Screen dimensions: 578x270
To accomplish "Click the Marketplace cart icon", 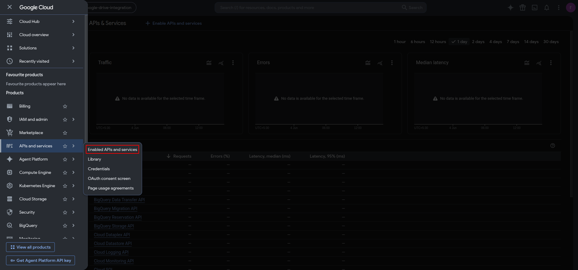I will click(10, 133).
